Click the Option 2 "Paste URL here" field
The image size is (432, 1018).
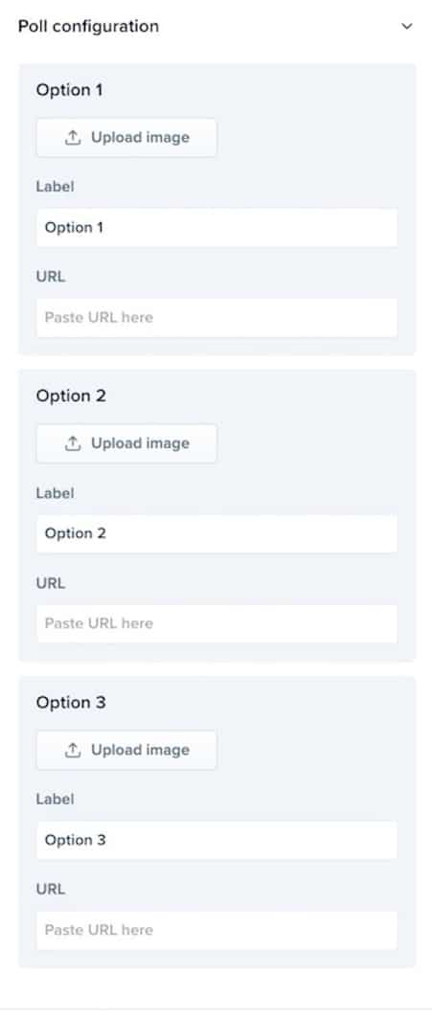[216, 623]
